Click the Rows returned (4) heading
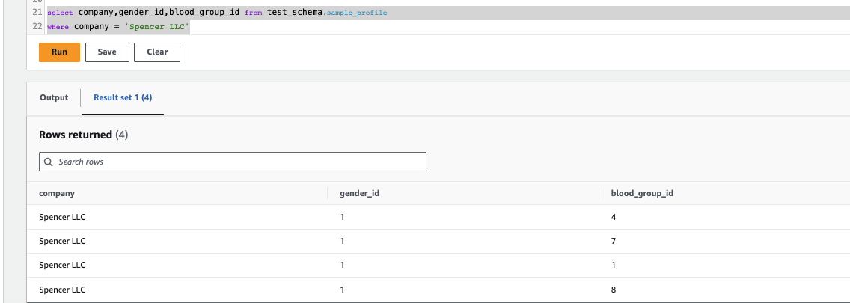This screenshot has width=850, height=303. pos(84,135)
